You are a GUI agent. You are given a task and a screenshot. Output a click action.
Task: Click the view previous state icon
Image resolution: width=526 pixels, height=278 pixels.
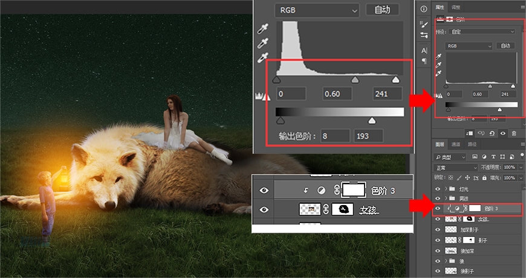click(x=481, y=133)
